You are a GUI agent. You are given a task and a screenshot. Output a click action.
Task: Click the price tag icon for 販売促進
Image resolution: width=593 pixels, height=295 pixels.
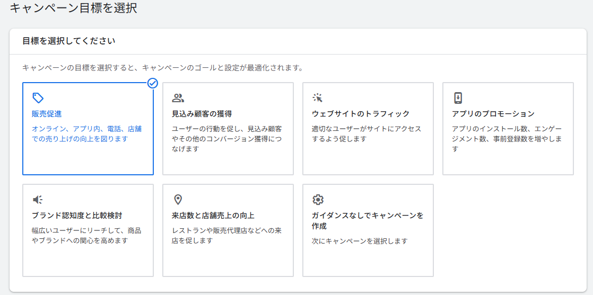tap(38, 98)
